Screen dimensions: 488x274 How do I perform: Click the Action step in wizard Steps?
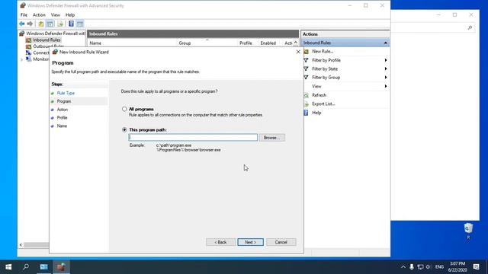[63, 110]
